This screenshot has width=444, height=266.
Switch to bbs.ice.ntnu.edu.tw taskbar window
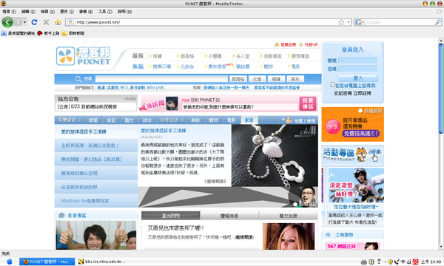(x=101, y=262)
